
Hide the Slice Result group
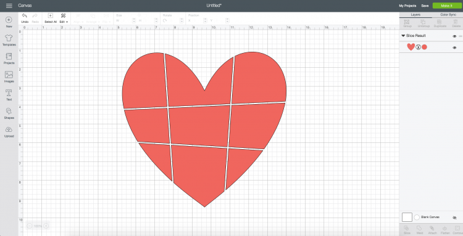click(454, 36)
